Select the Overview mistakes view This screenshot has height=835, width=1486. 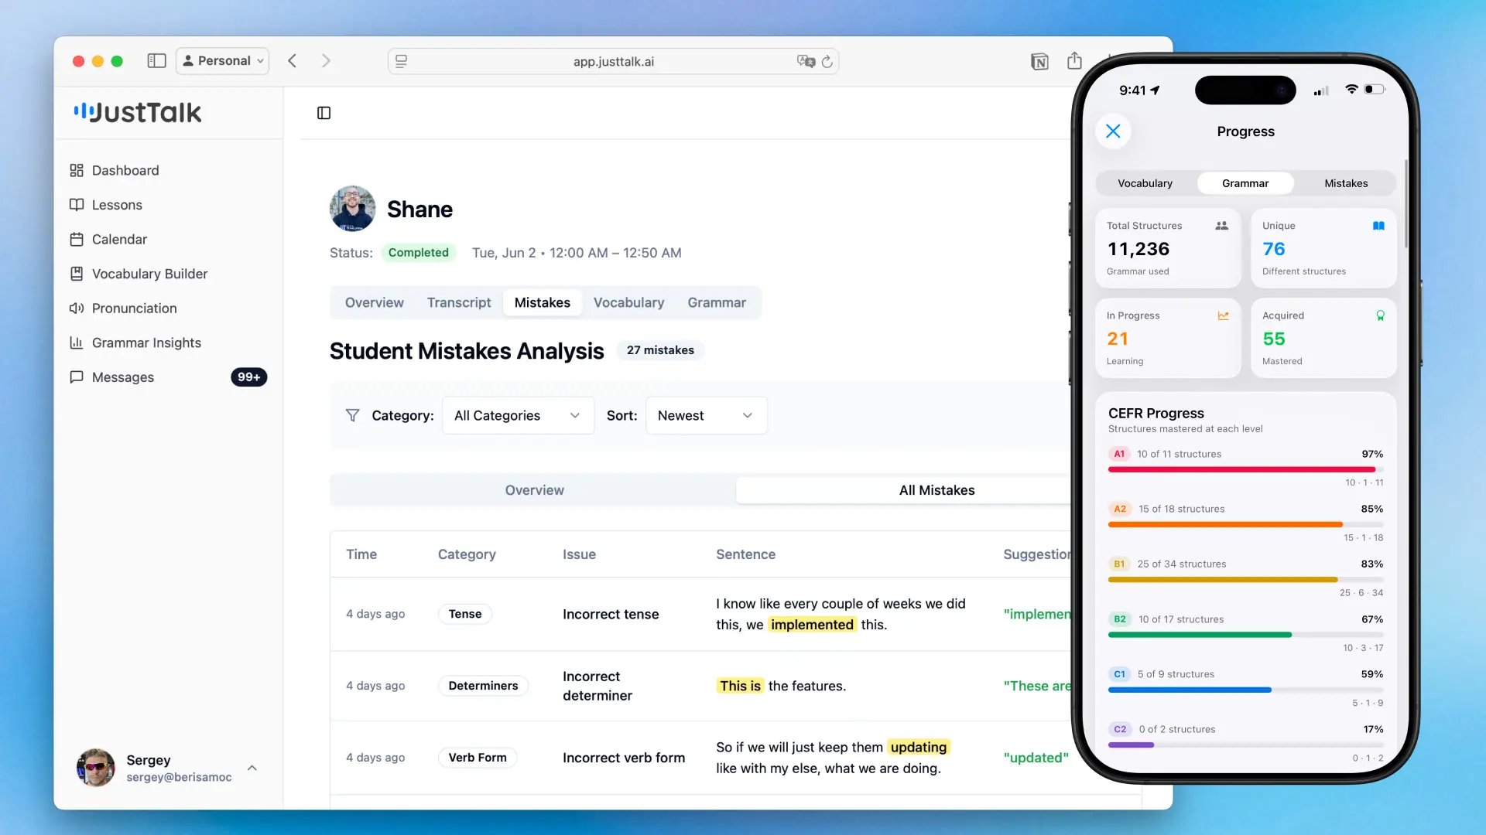coord(534,490)
